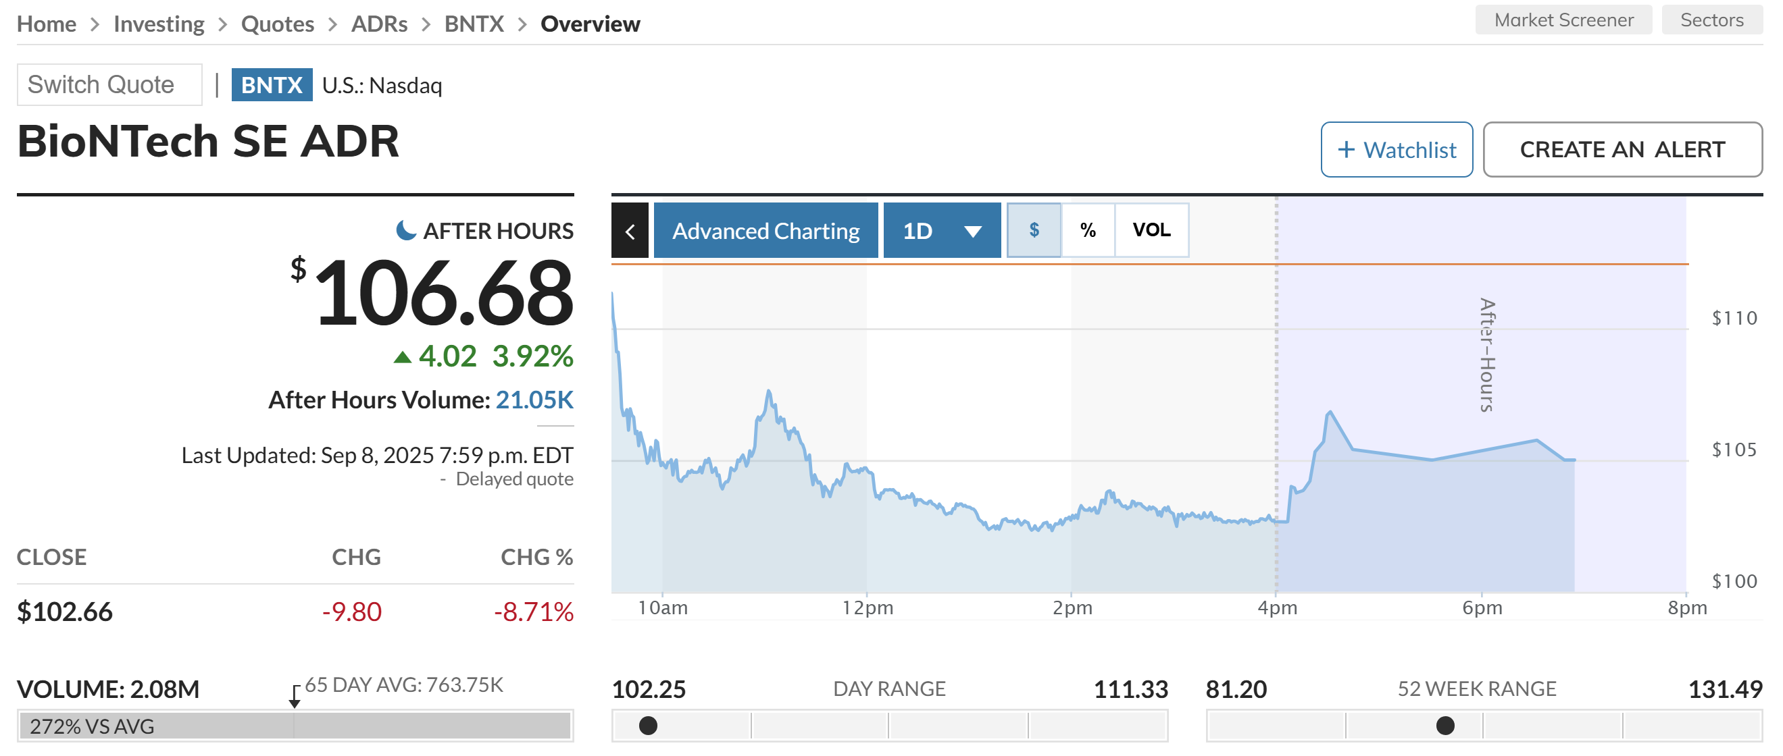Navigate to ADRs in the breadcrumb
The image size is (1783, 756).
tap(378, 24)
